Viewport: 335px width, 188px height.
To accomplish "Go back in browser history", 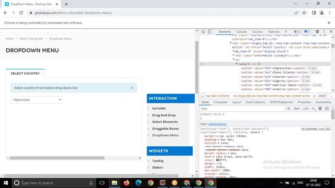I will pyautogui.click(x=5, y=13).
